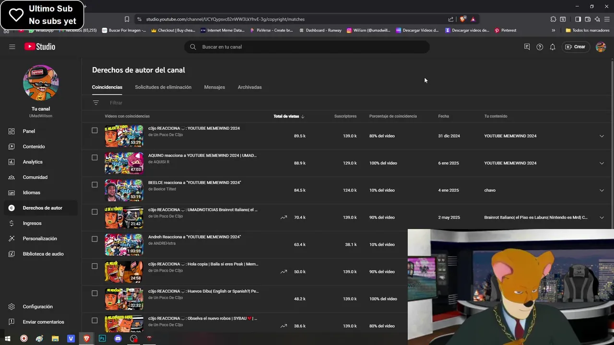
Task: Open Panel in the sidebar
Action: click(x=41, y=131)
